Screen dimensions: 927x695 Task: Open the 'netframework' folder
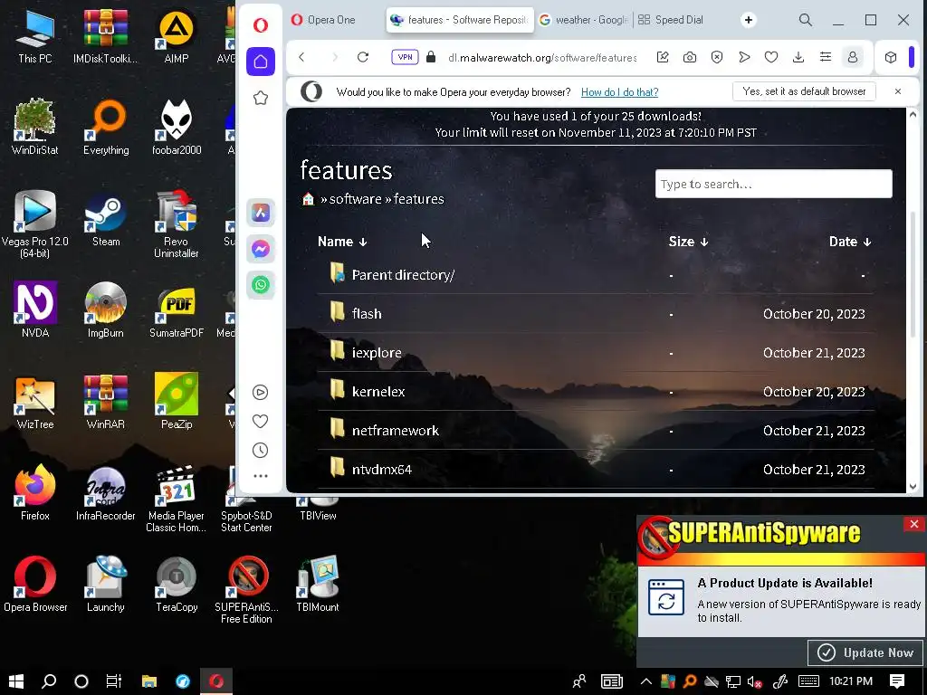click(396, 431)
